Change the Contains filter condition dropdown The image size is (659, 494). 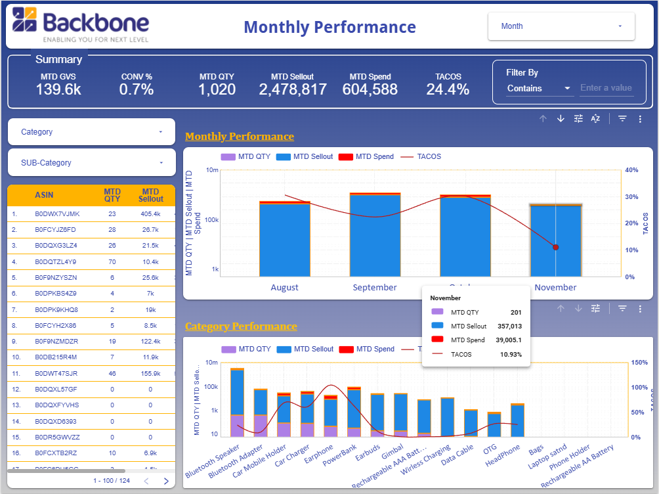[x=539, y=89]
